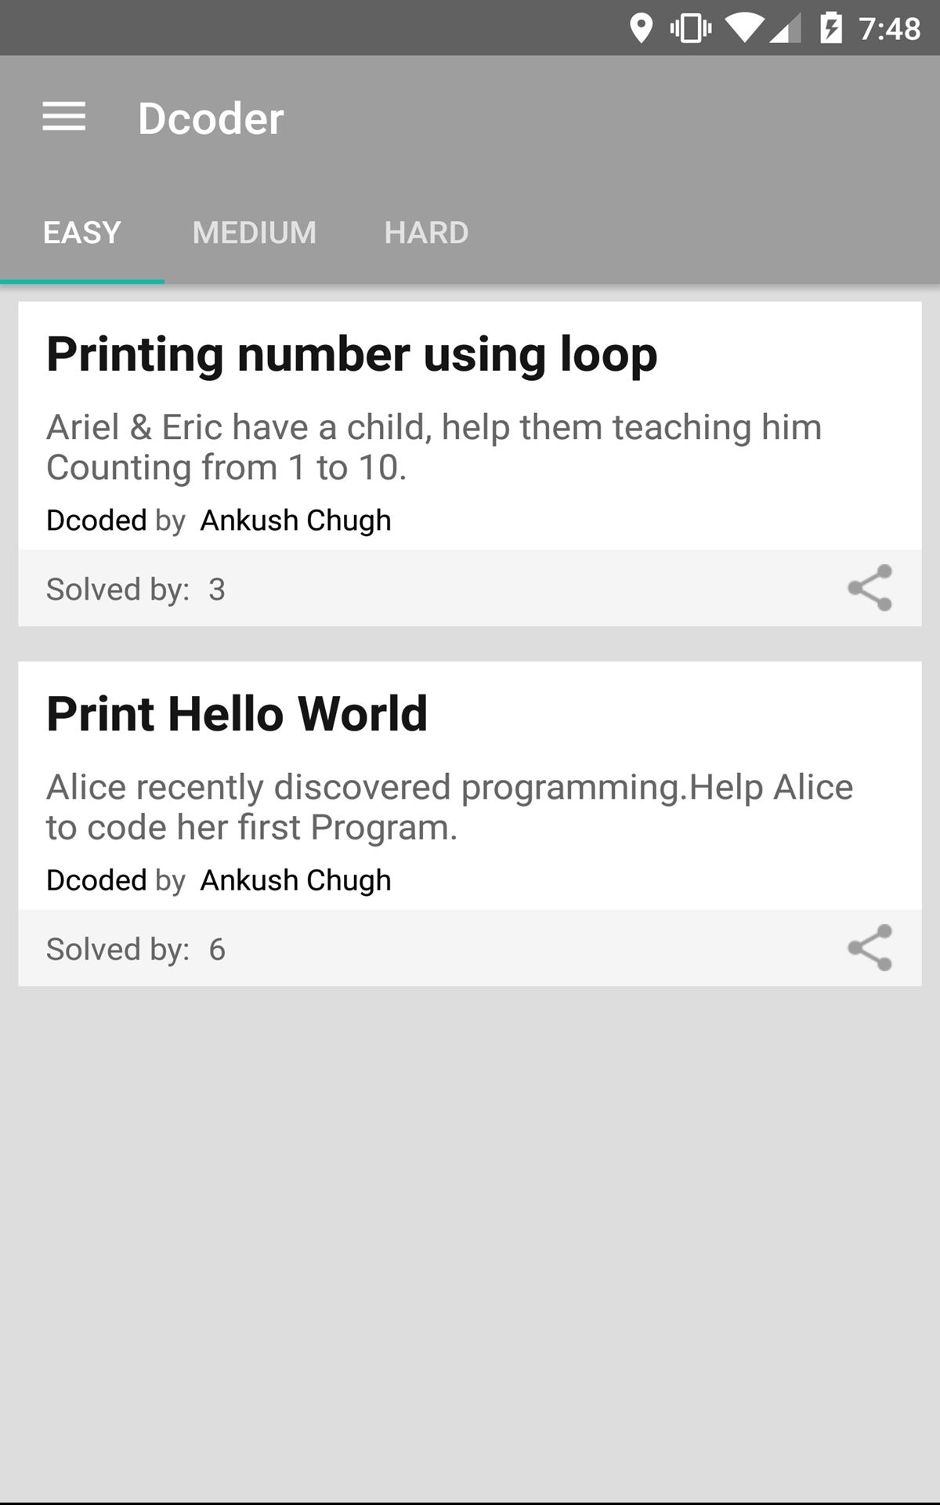Tap the Alice programming problem description

449,807
